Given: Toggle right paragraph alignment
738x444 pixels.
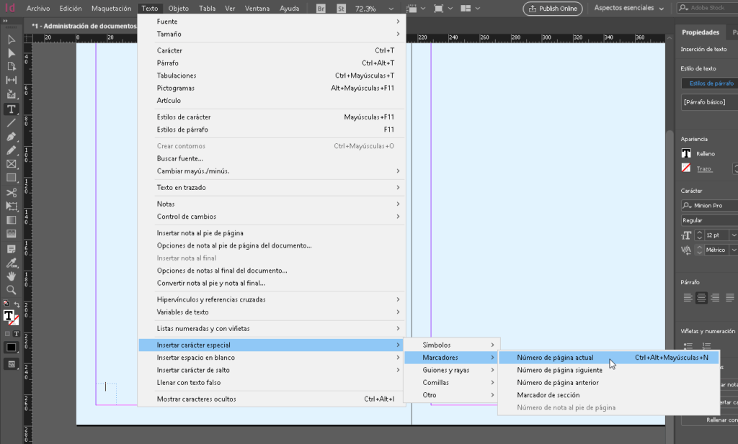Looking at the screenshot, I should click(715, 298).
